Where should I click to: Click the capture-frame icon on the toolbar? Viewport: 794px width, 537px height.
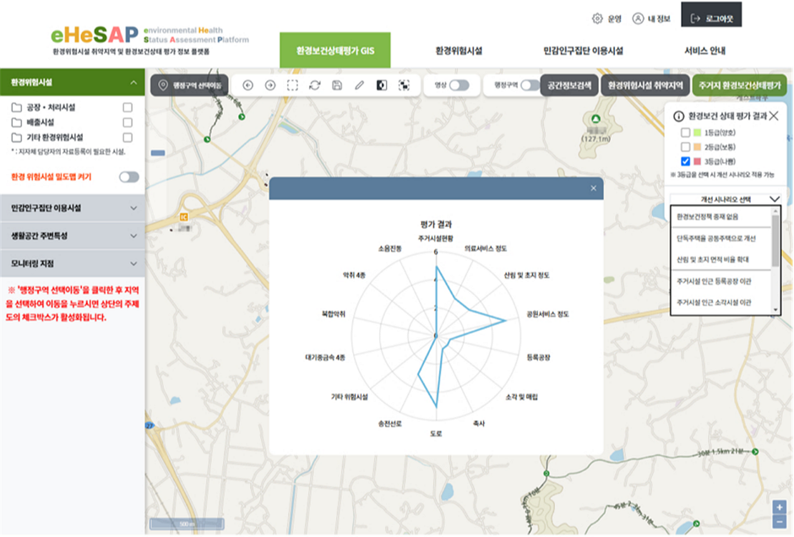[404, 85]
